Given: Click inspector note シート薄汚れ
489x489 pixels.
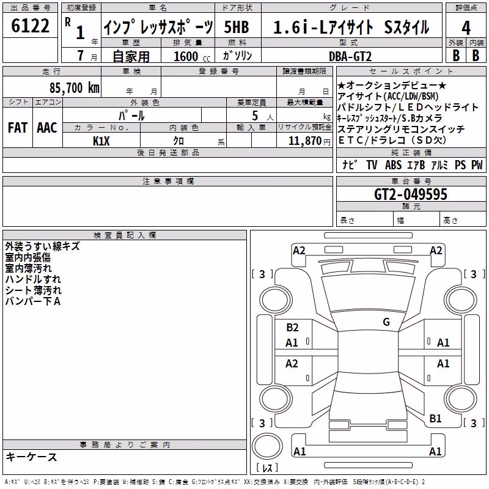Looking at the screenshot, I should click(x=34, y=290).
